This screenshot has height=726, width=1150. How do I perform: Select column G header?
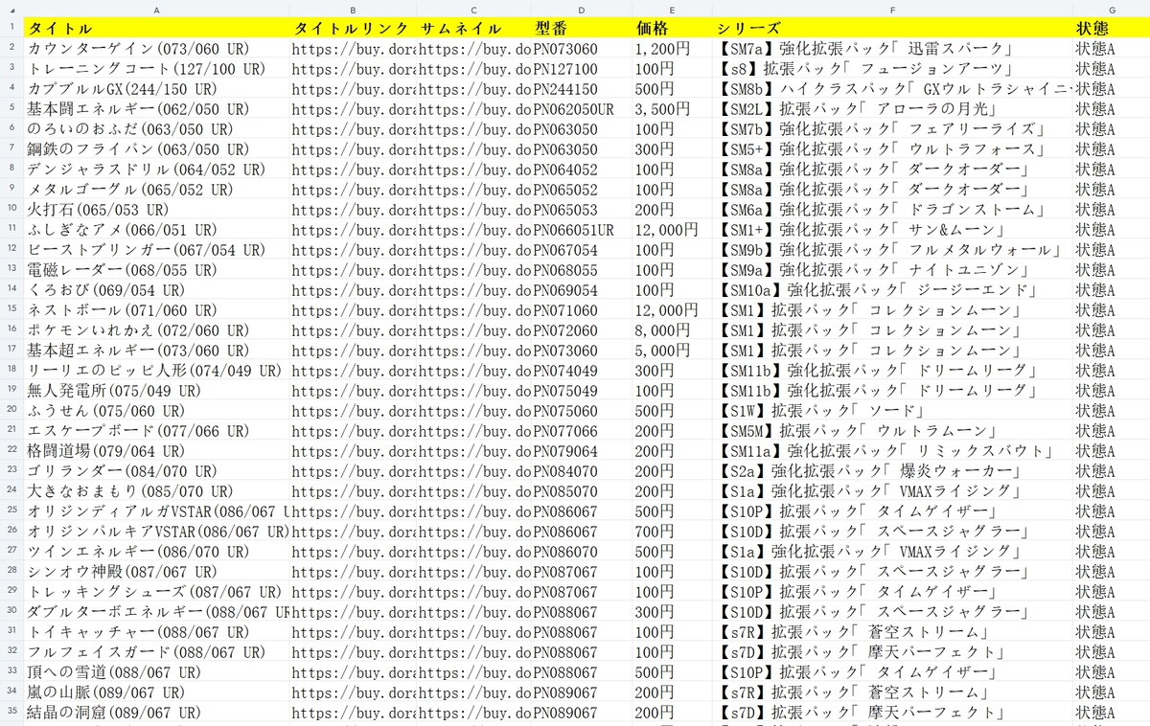coord(1112,8)
